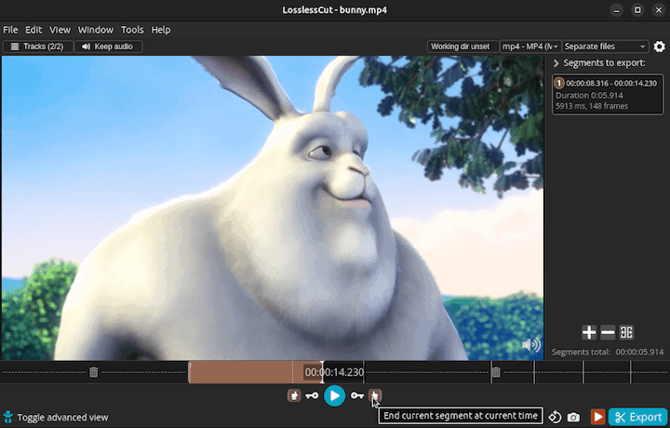The width and height of the screenshot is (670, 428).
Task: Click Toggle advanced view label
Action: click(63, 418)
